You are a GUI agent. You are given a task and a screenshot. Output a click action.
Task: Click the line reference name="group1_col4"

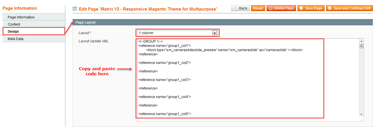click(164, 97)
